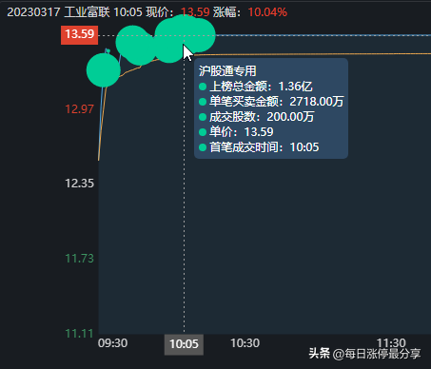The image size is (431, 369).
Task: Click the green bullet beside 首笔成交时间
Action: (x=203, y=147)
